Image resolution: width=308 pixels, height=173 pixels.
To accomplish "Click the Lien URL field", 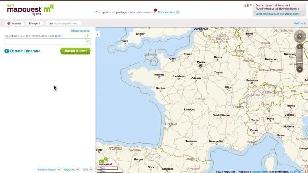I will pos(64,23).
